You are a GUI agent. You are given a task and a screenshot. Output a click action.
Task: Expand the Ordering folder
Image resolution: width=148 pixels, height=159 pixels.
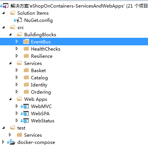coord(17,92)
